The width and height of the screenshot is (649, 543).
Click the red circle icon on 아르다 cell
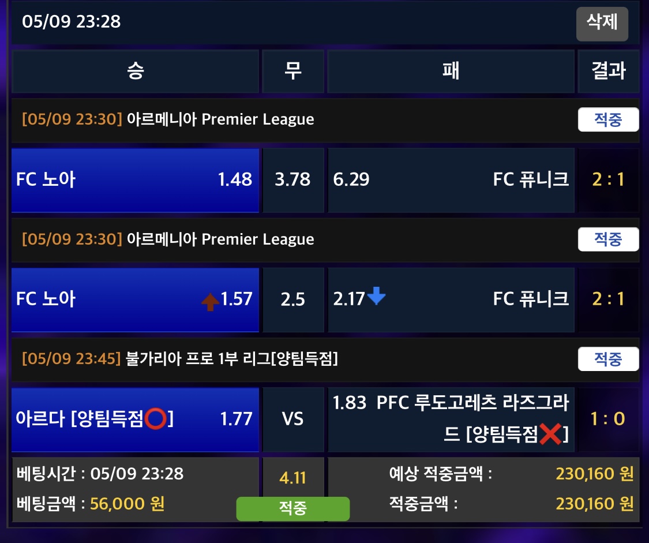[156, 418]
